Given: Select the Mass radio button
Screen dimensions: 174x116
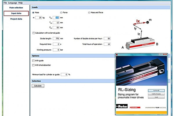Looking at the screenshot, I should [x=33, y=13].
